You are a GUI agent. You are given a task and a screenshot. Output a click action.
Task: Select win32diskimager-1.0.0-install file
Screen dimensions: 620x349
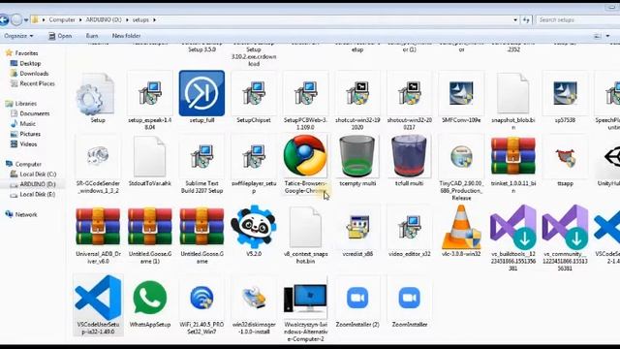(x=254, y=298)
